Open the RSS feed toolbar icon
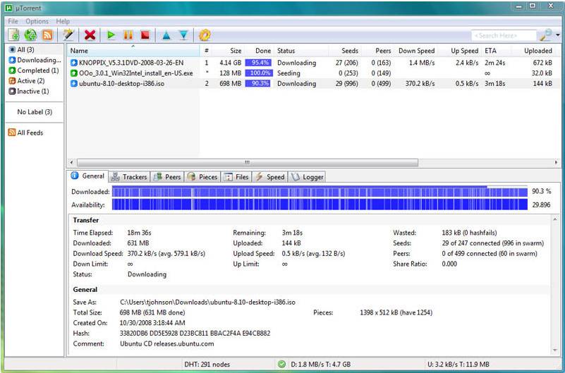Screen dimensions: 565x373 pos(47,35)
